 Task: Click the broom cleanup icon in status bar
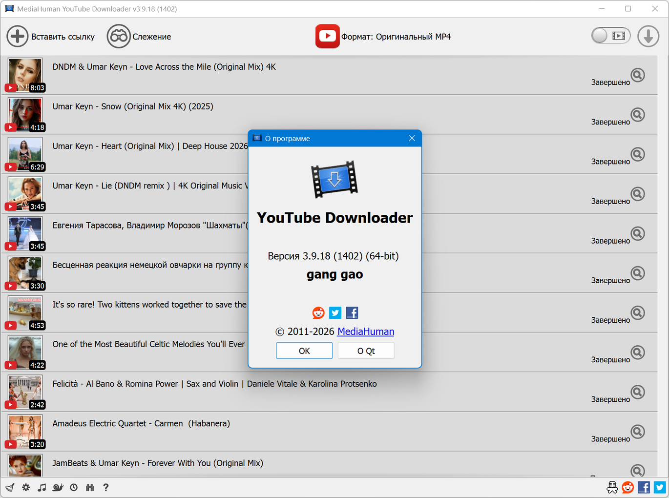[x=10, y=487]
